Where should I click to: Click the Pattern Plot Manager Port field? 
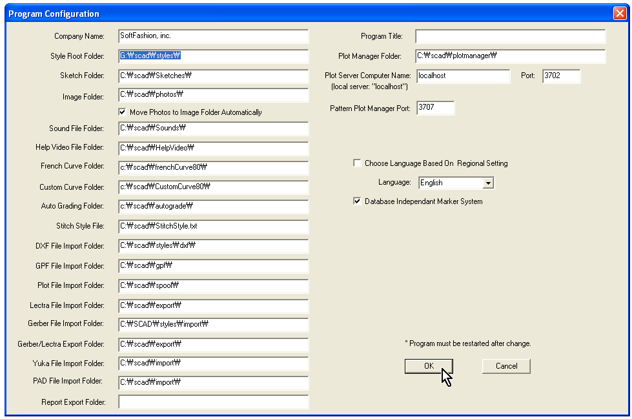[436, 108]
